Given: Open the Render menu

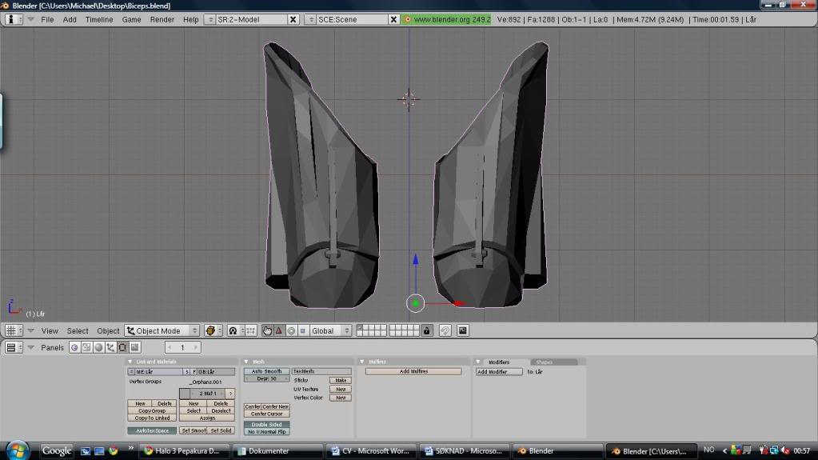Looking at the screenshot, I should pos(162,19).
